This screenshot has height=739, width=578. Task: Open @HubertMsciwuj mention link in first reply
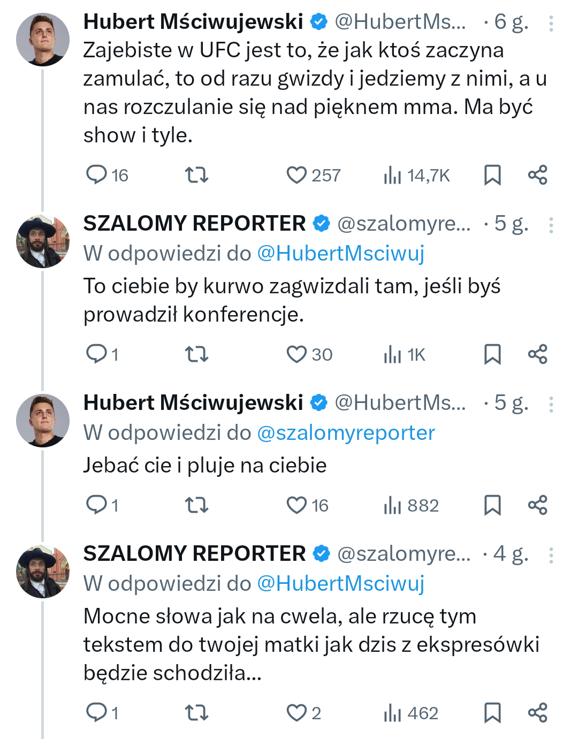tap(340, 253)
